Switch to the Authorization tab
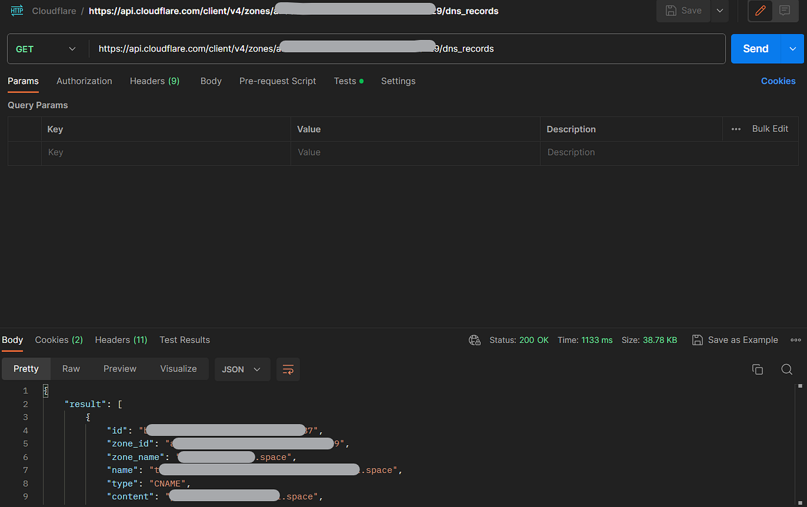Image resolution: width=807 pixels, height=507 pixels. [x=84, y=81]
